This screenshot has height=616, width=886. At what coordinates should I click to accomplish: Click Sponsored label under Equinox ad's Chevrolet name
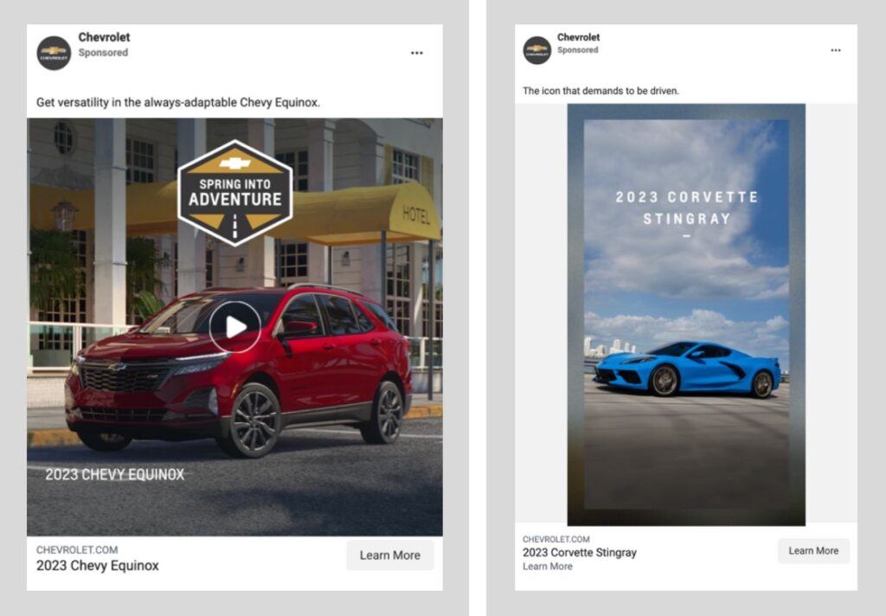103,53
